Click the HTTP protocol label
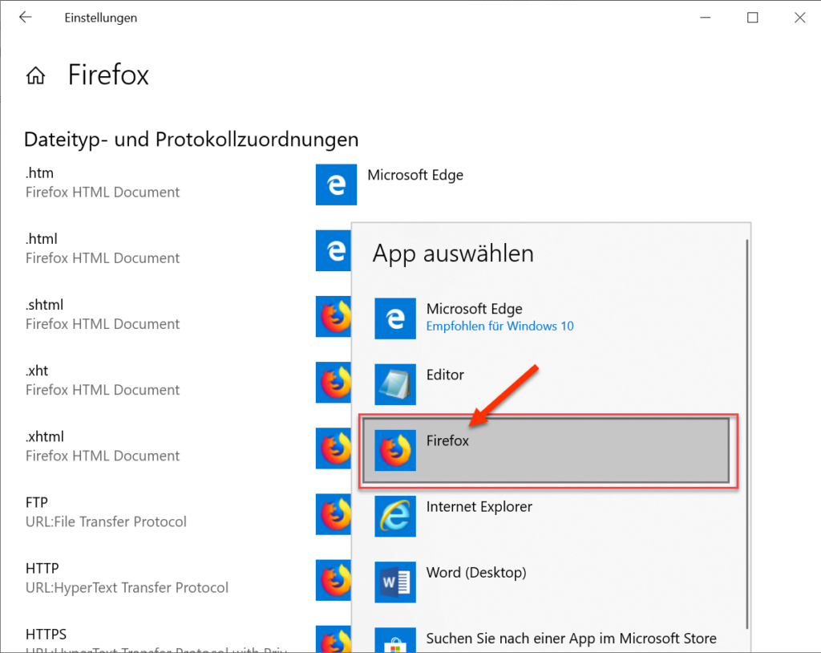This screenshot has height=653, width=821. 42,569
